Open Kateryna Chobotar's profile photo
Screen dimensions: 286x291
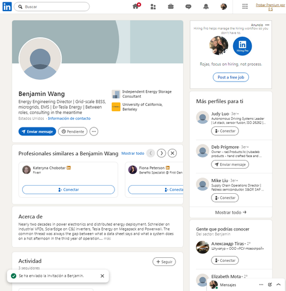[27, 170]
